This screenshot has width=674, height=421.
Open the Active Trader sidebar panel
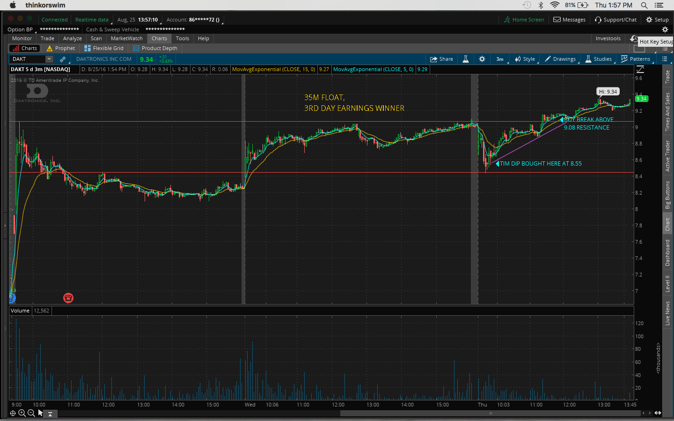tap(667, 156)
